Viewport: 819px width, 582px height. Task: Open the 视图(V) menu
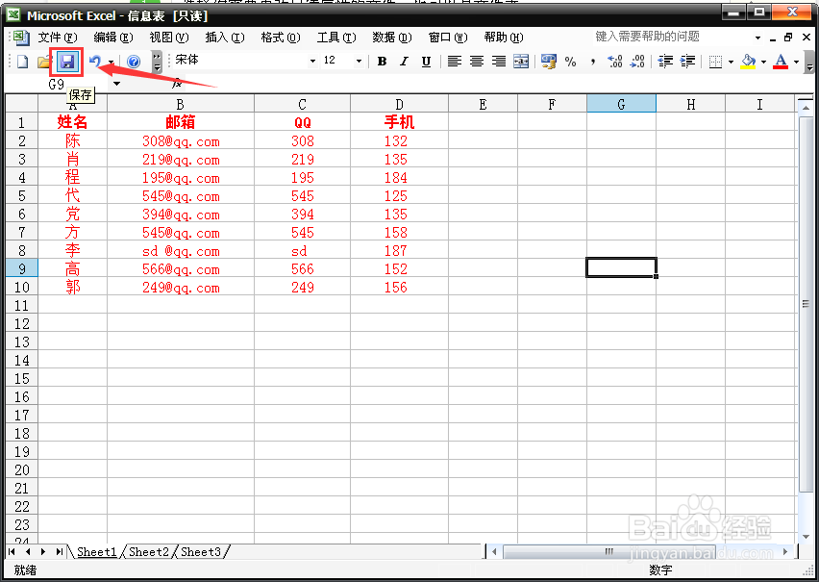[x=169, y=38]
